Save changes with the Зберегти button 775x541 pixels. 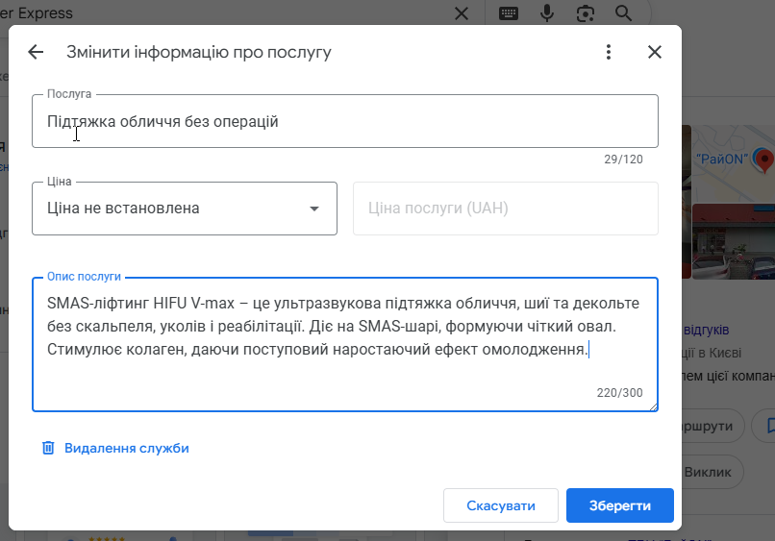(620, 505)
